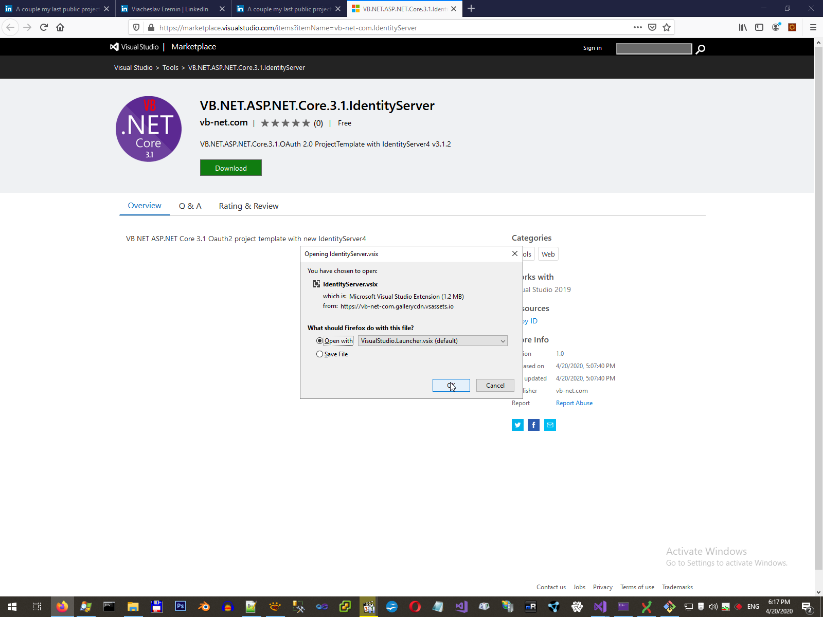Go to Tools breadcrumb
Viewport: 823px width, 617px height.
point(170,67)
